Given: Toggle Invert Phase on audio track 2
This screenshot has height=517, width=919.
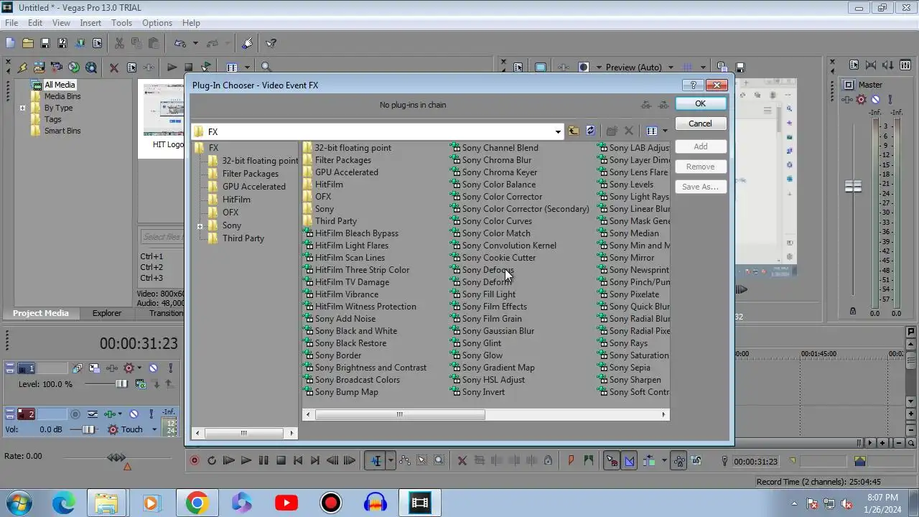Looking at the screenshot, I should click(x=93, y=414).
